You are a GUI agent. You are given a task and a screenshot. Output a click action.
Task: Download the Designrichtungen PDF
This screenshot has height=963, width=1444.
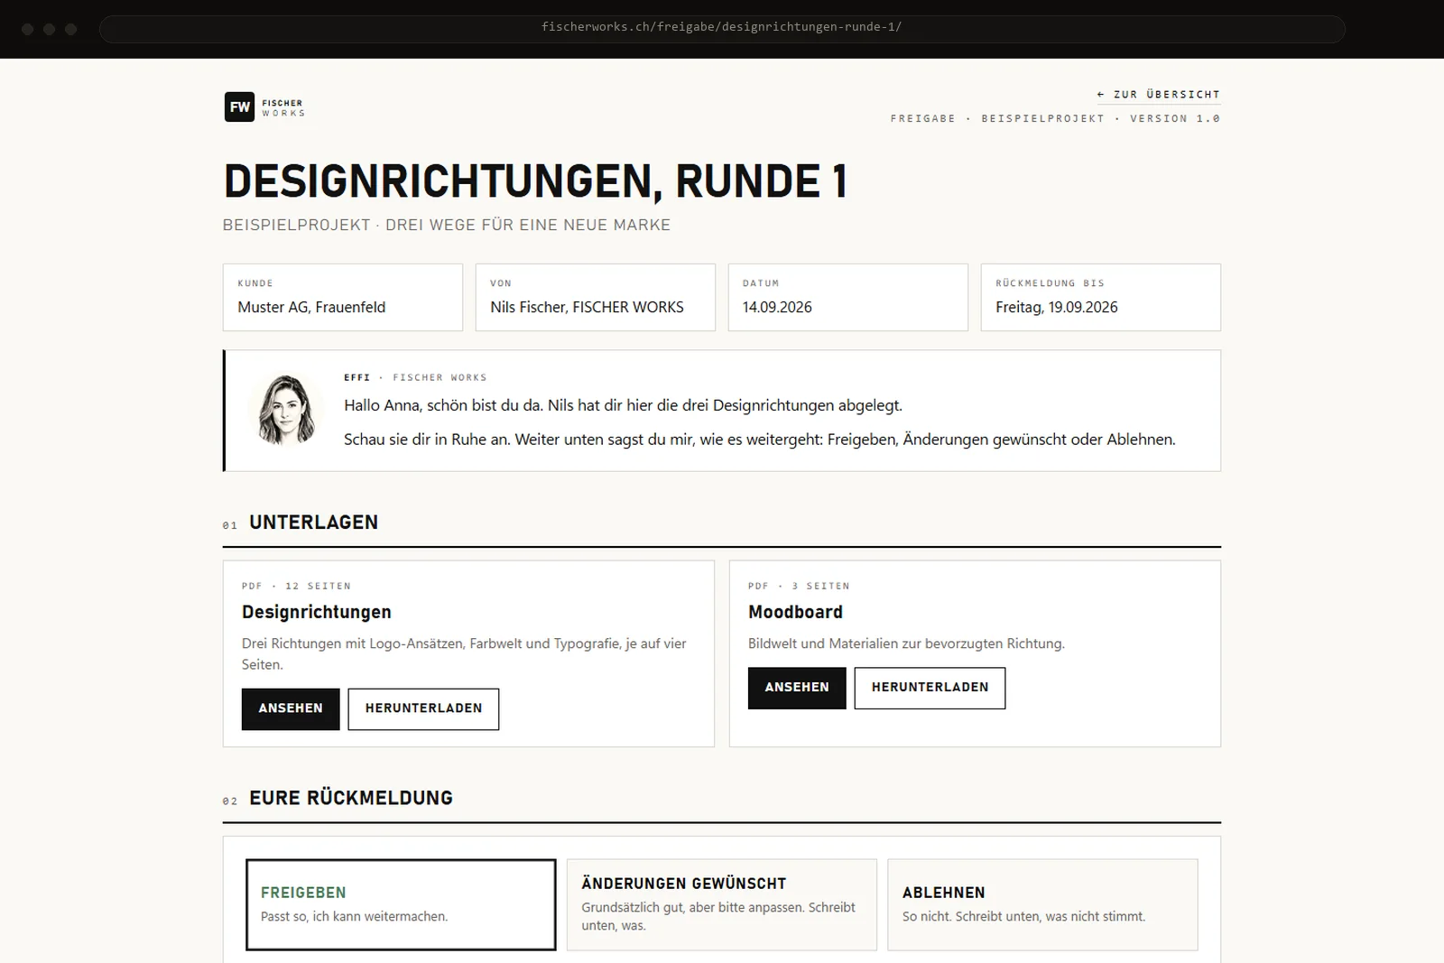point(423,708)
